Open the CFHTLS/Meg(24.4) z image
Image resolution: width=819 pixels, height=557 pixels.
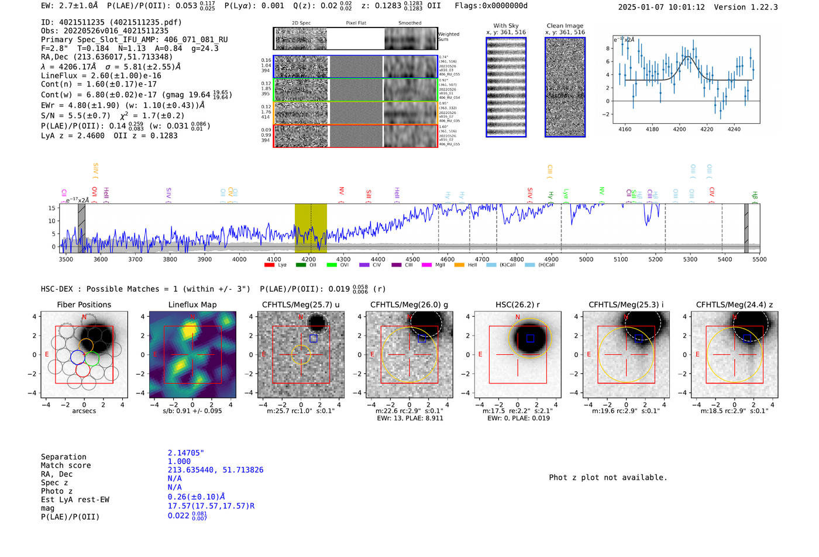735,354
